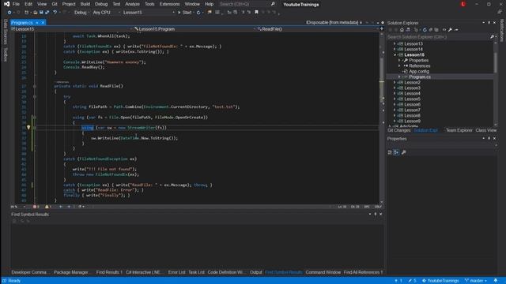Open the master branch dropdown
The width and height of the screenshot is (506, 284).
476,281
